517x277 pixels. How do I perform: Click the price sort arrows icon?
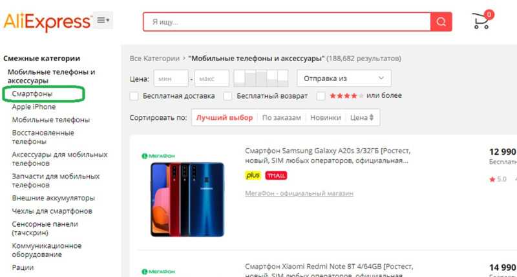[x=371, y=118]
